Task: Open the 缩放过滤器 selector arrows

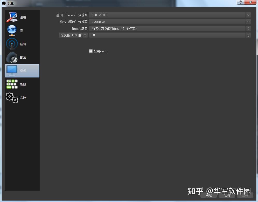Action: [x=248, y=28]
